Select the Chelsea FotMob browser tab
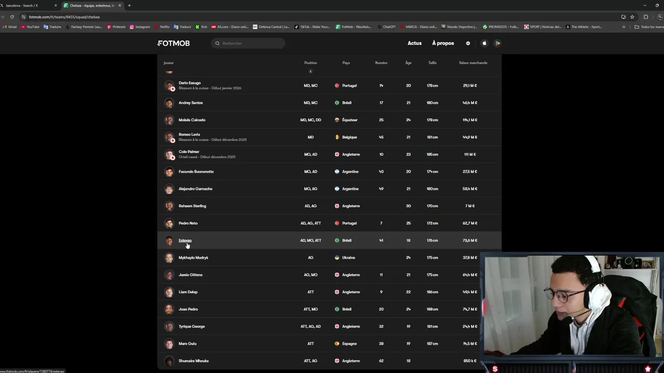The width and height of the screenshot is (664, 373). [92, 5]
